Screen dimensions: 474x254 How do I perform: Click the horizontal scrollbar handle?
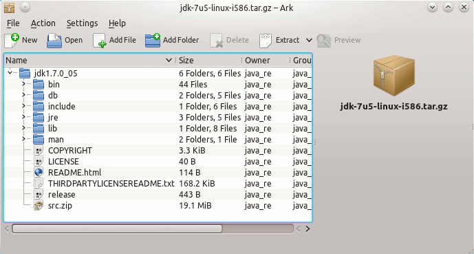coord(117,229)
